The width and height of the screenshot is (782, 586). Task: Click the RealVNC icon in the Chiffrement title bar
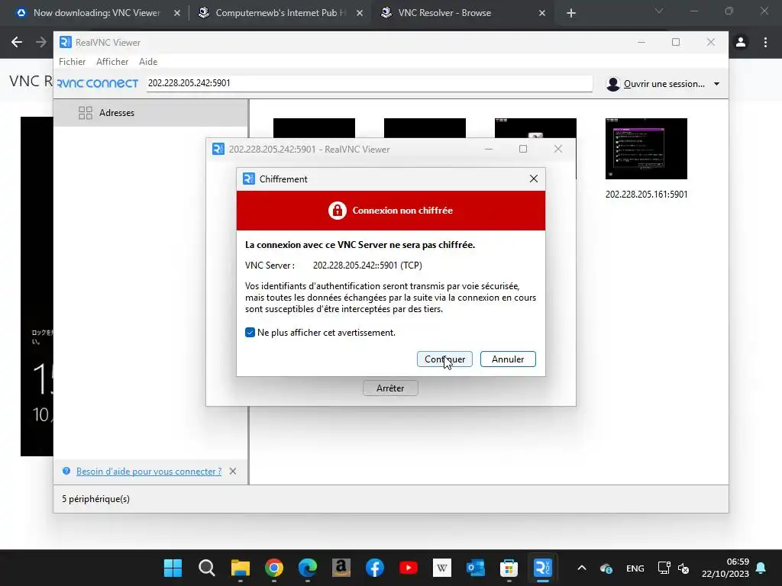coord(249,179)
